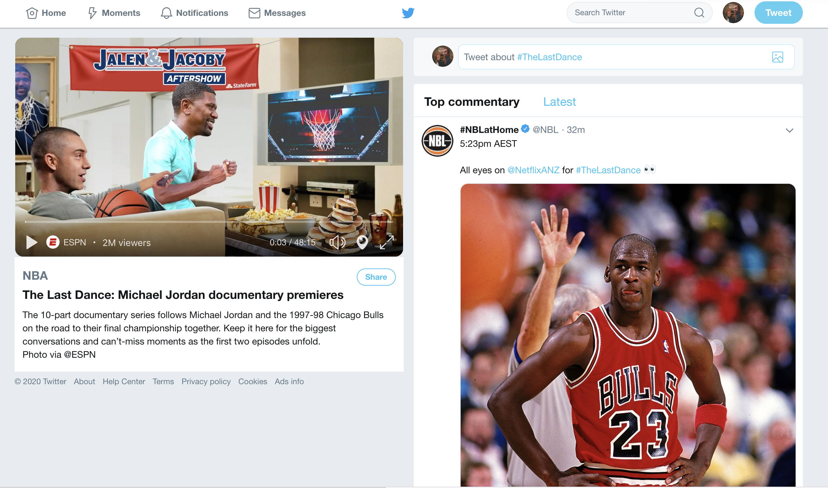The height and width of the screenshot is (488, 828).
Task: Click the Tweet about #TheLastDance compose box
Action: click(x=626, y=57)
